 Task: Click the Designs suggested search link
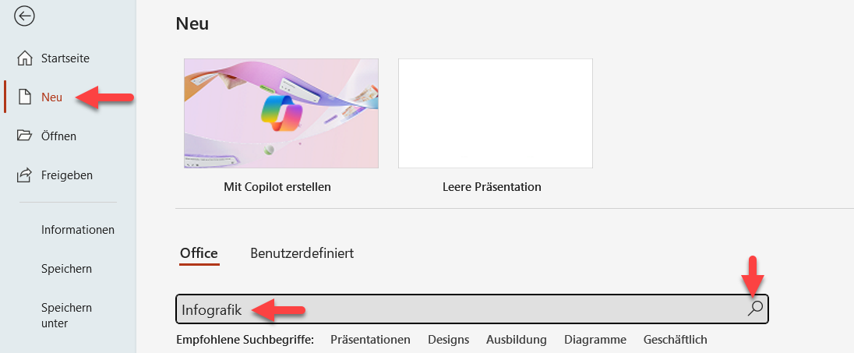point(448,340)
